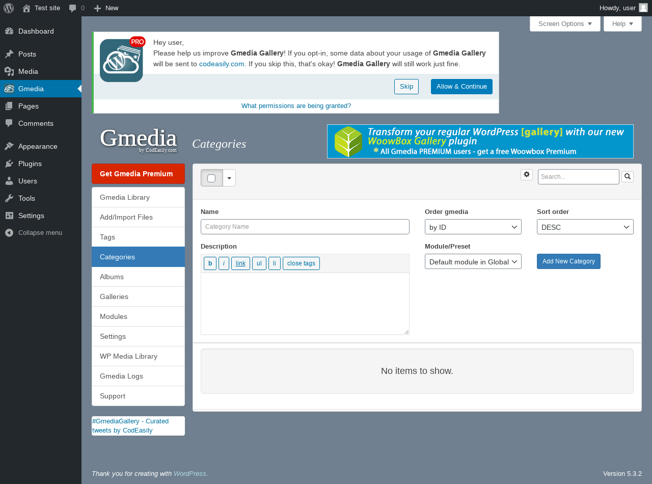Click the WoowBox Gallery banner
This screenshot has width=652, height=484.
(480, 141)
